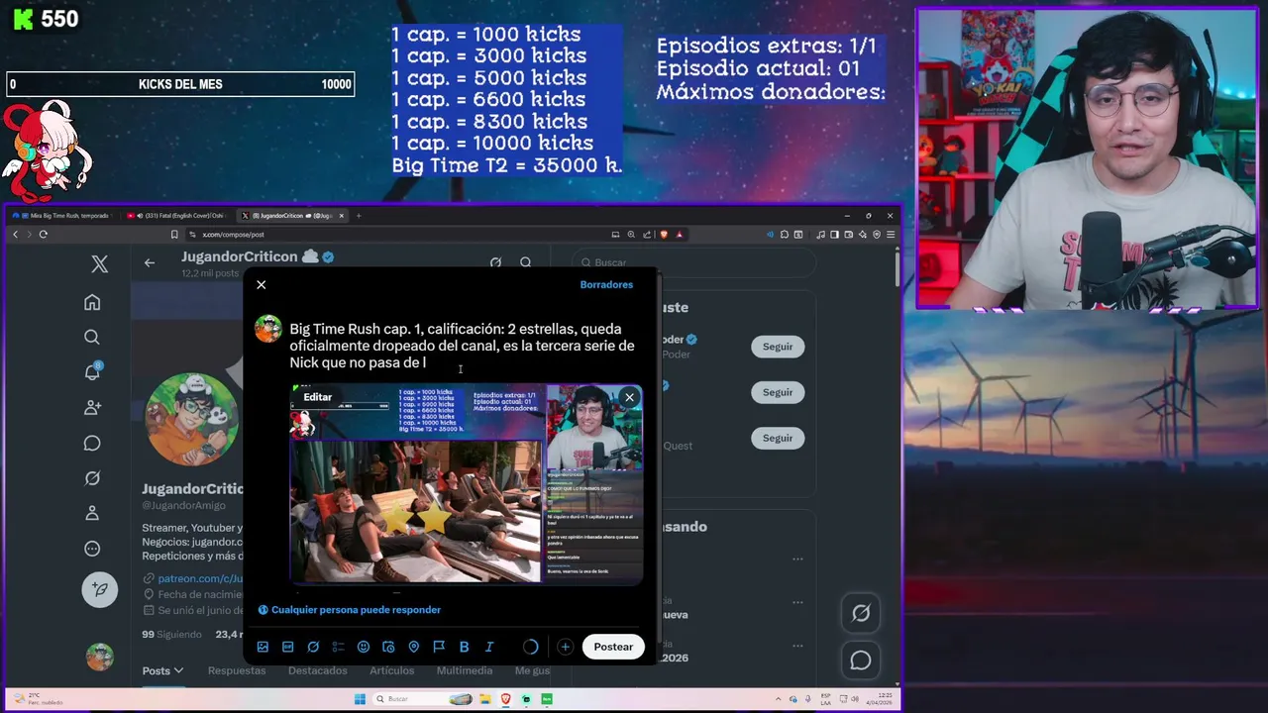Switch to Respuestas profile tab
This screenshot has height=713, width=1268.
pos(237,670)
